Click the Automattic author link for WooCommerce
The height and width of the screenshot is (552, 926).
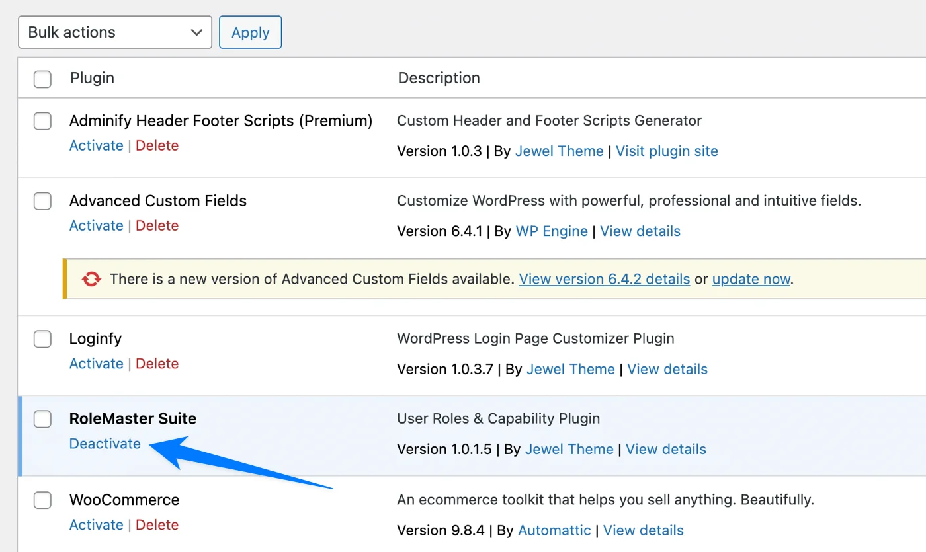point(554,530)
